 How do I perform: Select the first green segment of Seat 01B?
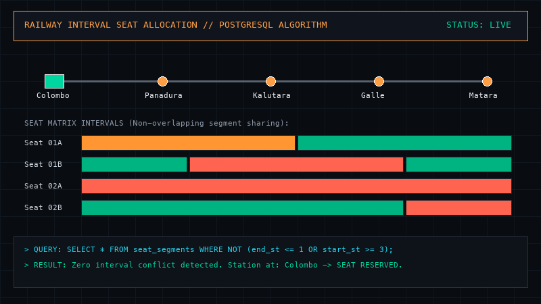(134, 164)
